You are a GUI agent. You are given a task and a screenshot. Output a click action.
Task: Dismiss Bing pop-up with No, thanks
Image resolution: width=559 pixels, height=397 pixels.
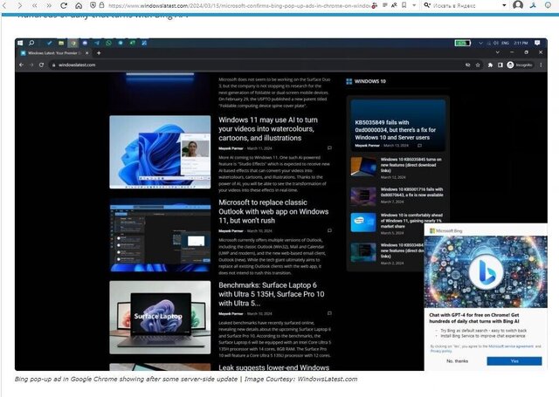point(456,360)
